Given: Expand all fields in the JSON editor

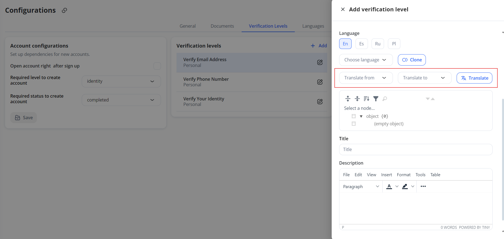Looking at the screenshot, I should [348, 98].
